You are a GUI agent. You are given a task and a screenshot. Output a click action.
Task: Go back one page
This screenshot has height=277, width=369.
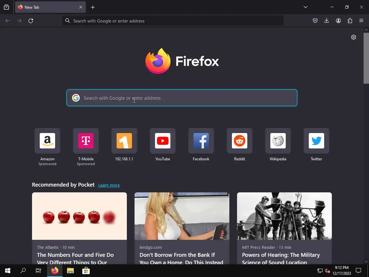pyautogui.click(x=8, y=21)
